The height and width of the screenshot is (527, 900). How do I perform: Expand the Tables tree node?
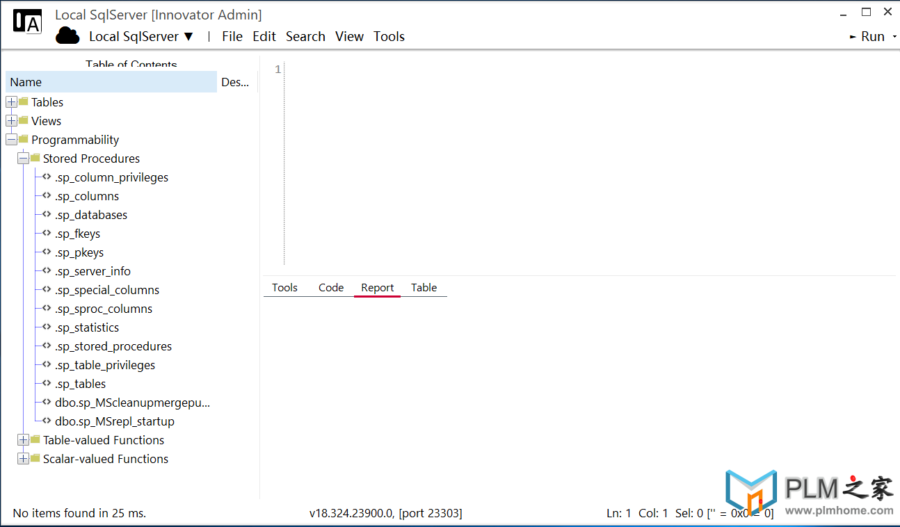[x=11, y=102]
